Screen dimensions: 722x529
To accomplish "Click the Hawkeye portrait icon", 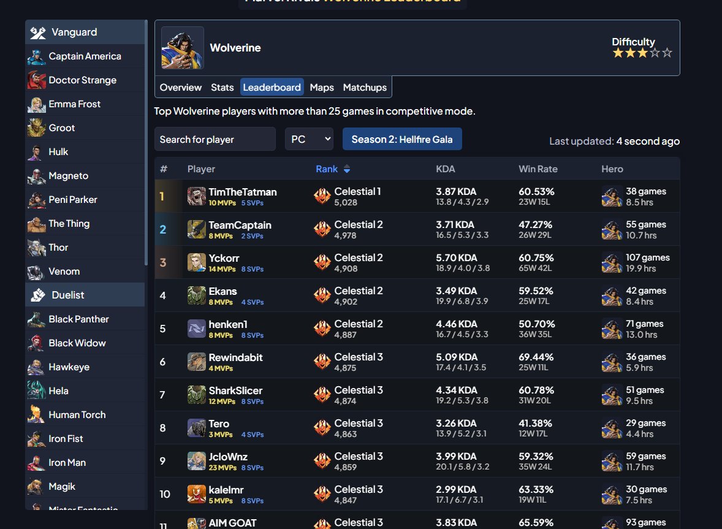I will (36, 367).
